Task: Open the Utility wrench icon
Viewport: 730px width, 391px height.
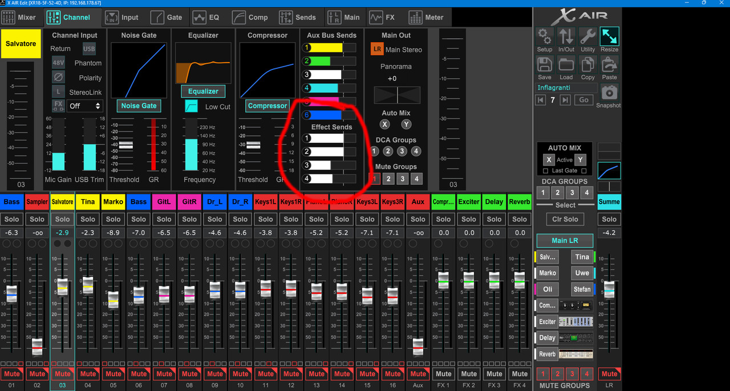Action: [x=588, y=36]
